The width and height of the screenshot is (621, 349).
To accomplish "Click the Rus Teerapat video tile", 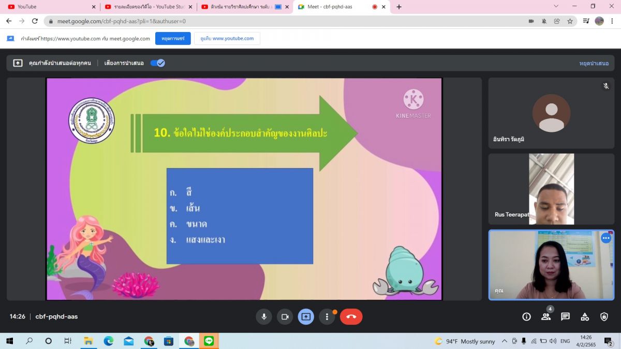I will point(551,189).
